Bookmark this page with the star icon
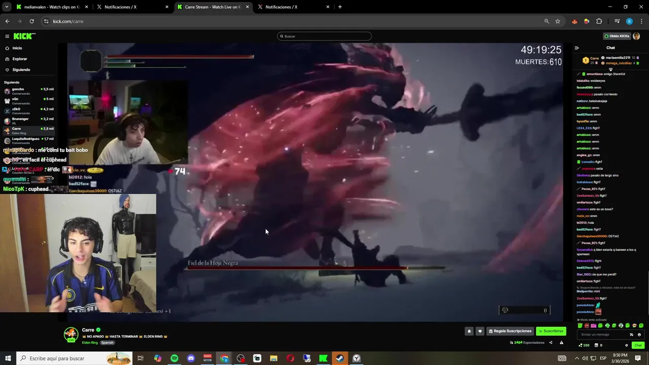The height and width of the screenshot is (365, 649). (558, 21)
